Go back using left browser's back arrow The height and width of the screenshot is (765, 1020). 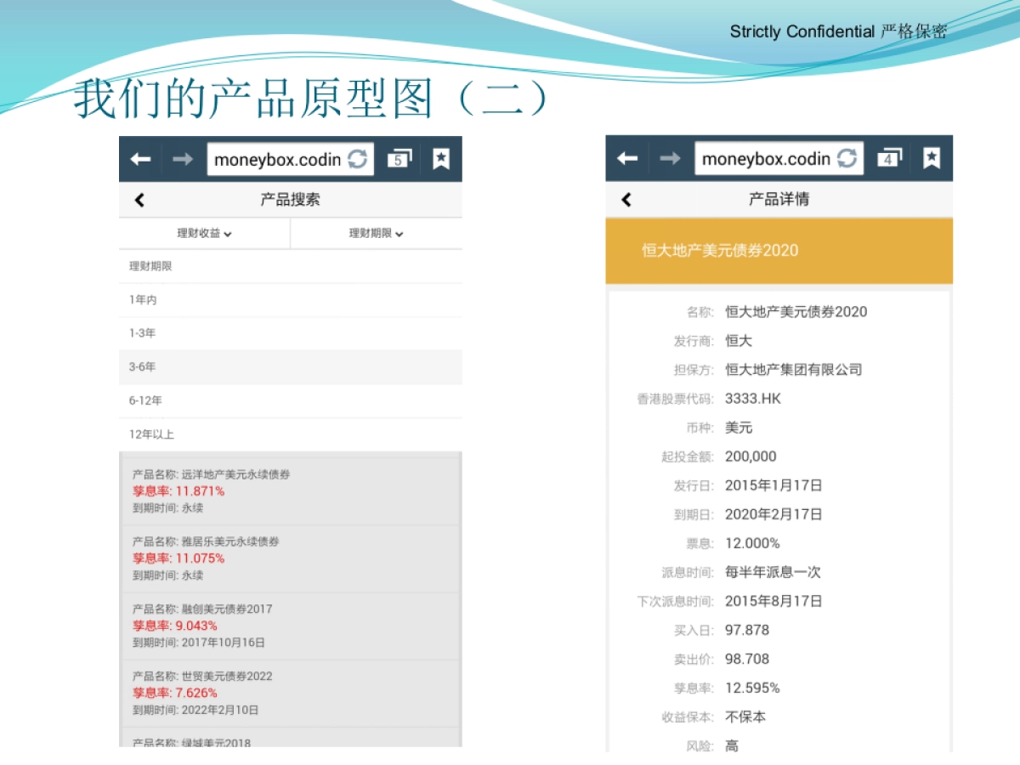pos(140,158)
